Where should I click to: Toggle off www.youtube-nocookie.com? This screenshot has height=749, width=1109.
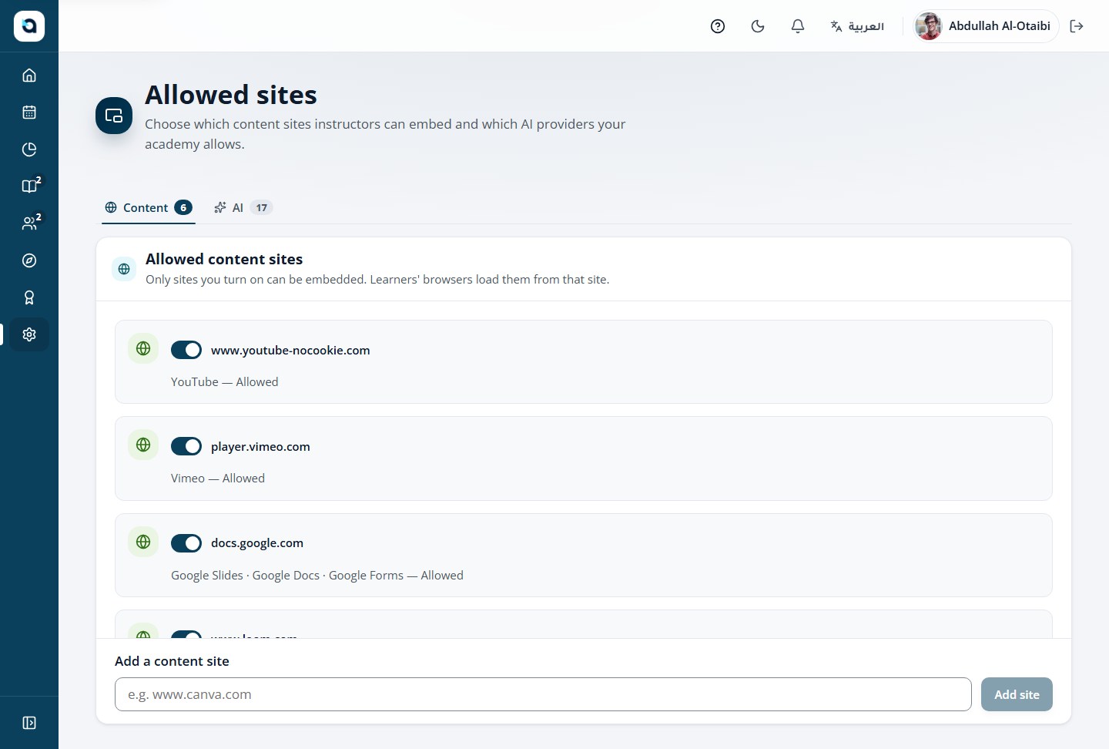pyautogui.click(x=186, y=350)
